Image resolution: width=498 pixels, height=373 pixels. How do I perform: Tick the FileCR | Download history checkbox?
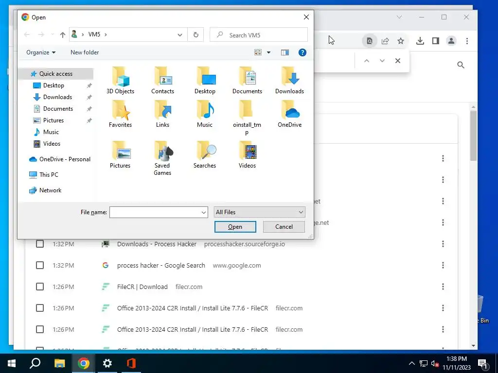pos(40,287)
